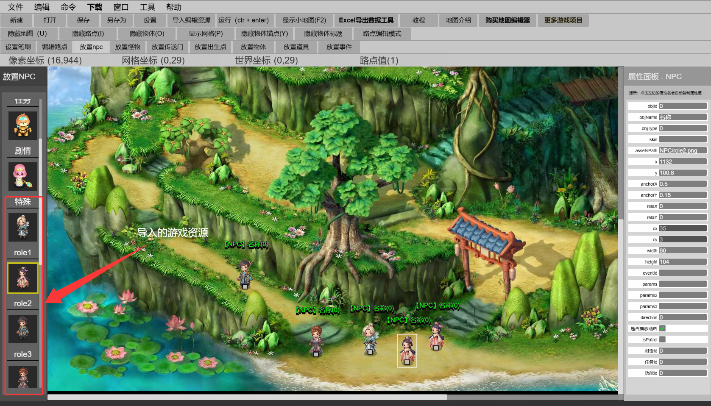This screenshot has height=406, width=711.
Task: Switch to the 放置道具 tab
Action: point(296,47)
